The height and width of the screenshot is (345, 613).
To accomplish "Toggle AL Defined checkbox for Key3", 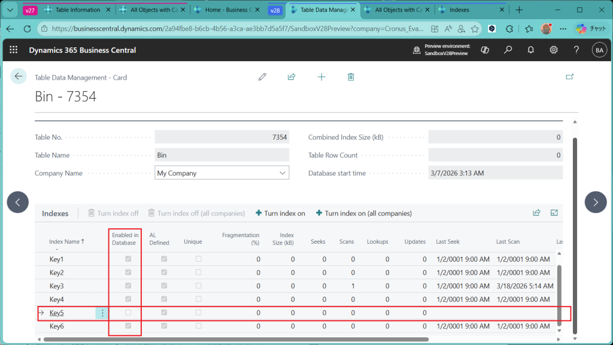I will [x=163, y=286].
